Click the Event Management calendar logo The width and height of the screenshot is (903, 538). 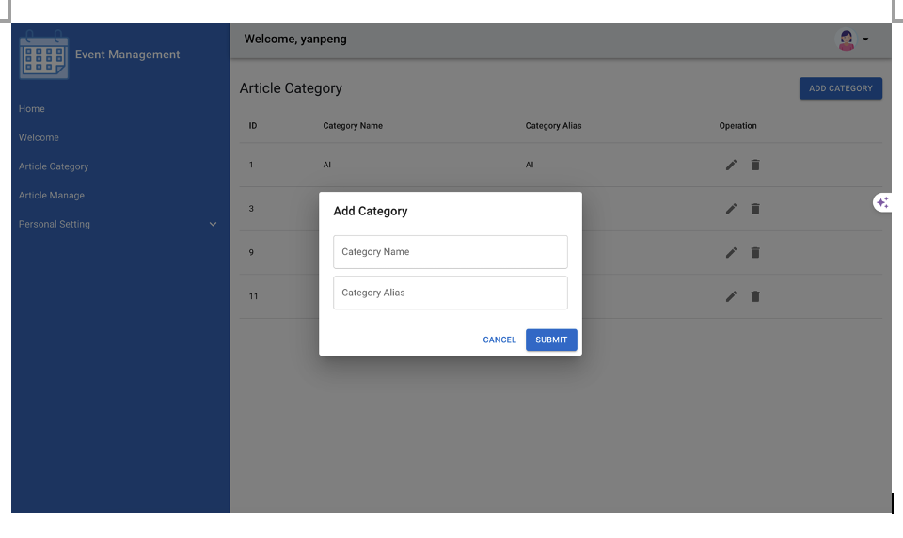pyautogui.click(x=43, y=55)
